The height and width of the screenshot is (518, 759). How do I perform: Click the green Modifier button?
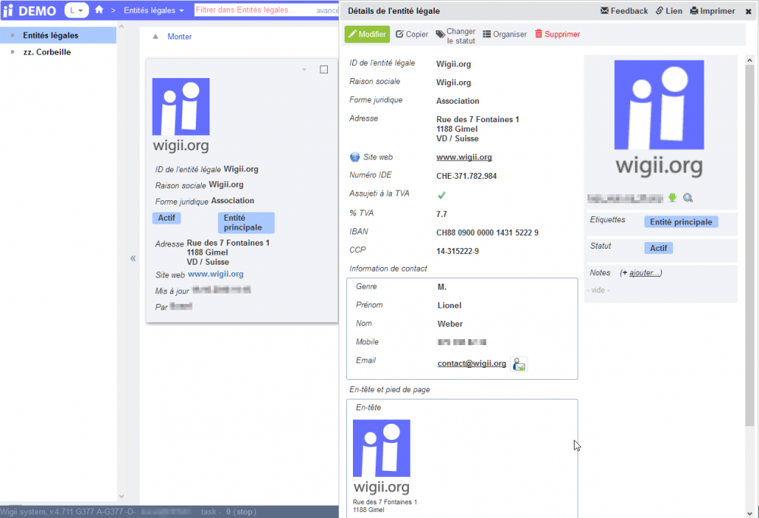[367, 34]
